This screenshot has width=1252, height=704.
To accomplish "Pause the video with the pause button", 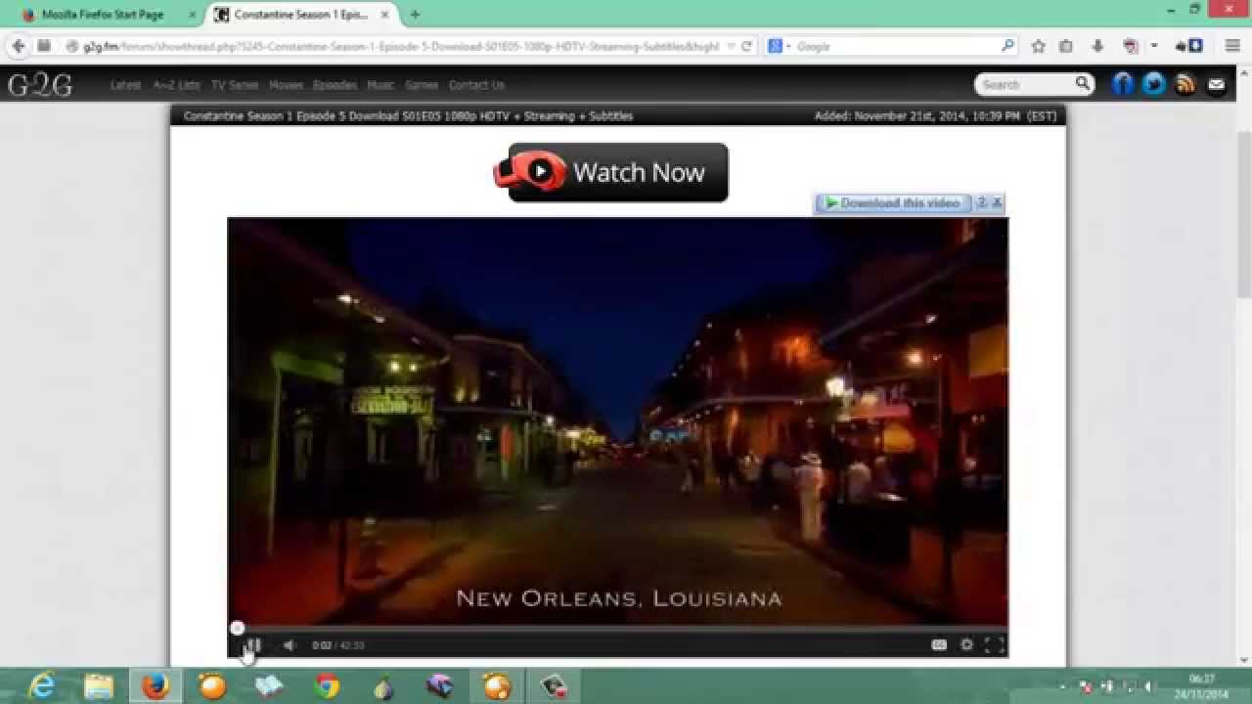I will click(253, 644).
